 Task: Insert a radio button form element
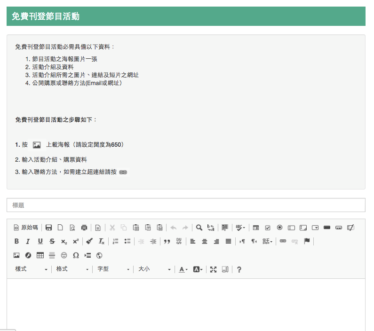coord(279,228)
